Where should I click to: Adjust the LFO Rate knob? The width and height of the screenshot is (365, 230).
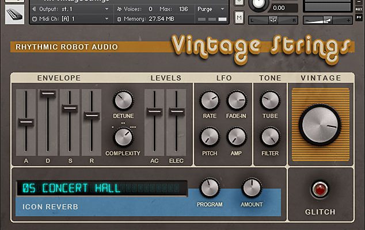tap(209, 101)
